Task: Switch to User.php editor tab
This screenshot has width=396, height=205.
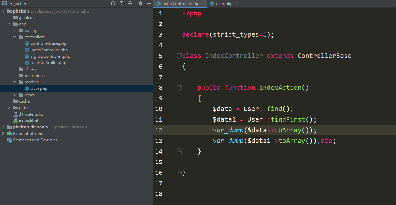Action: point(224,4)
